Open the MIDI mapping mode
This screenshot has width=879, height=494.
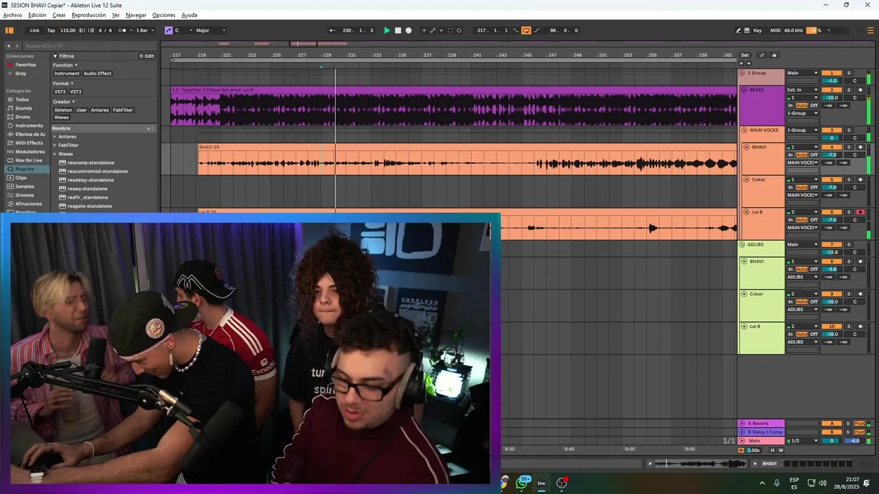pos(775,30)
